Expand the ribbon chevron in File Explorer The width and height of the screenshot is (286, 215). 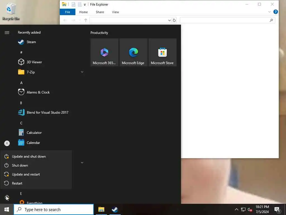(x=270, y=12)
